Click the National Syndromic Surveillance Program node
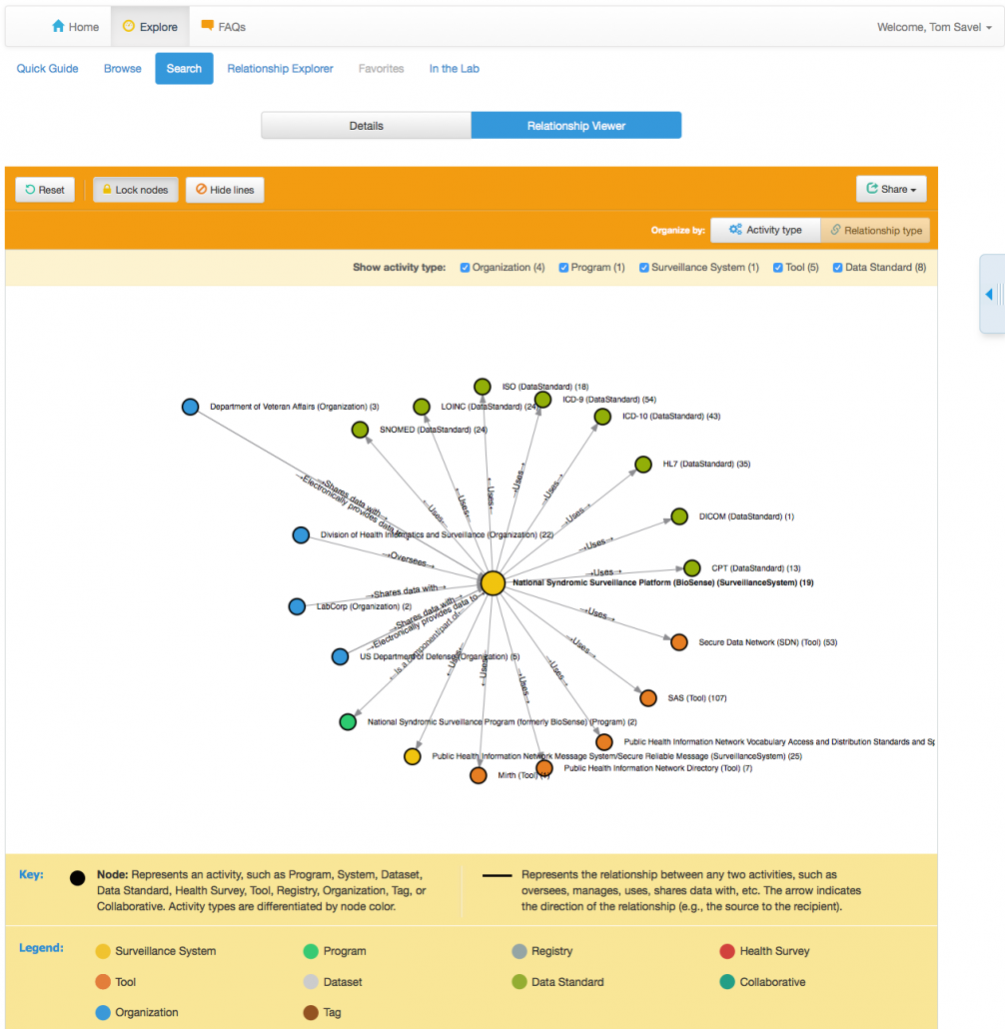 pos(348,722)
